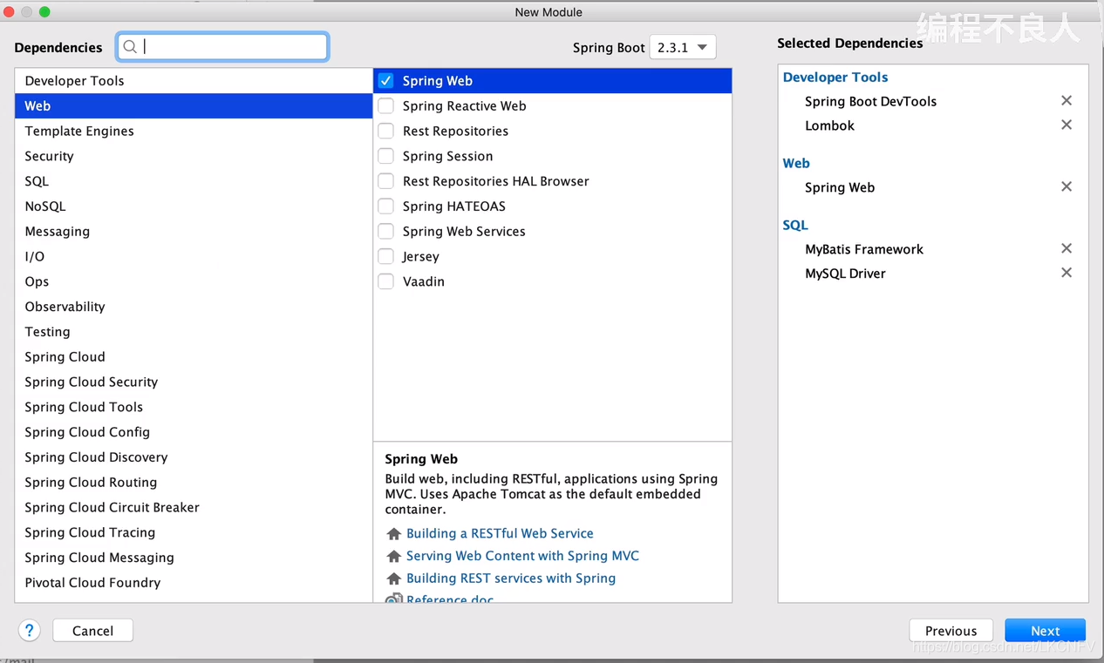Select MyBatis Framework in selected list
Viewport: 1104px width, 663px height.
864,249
